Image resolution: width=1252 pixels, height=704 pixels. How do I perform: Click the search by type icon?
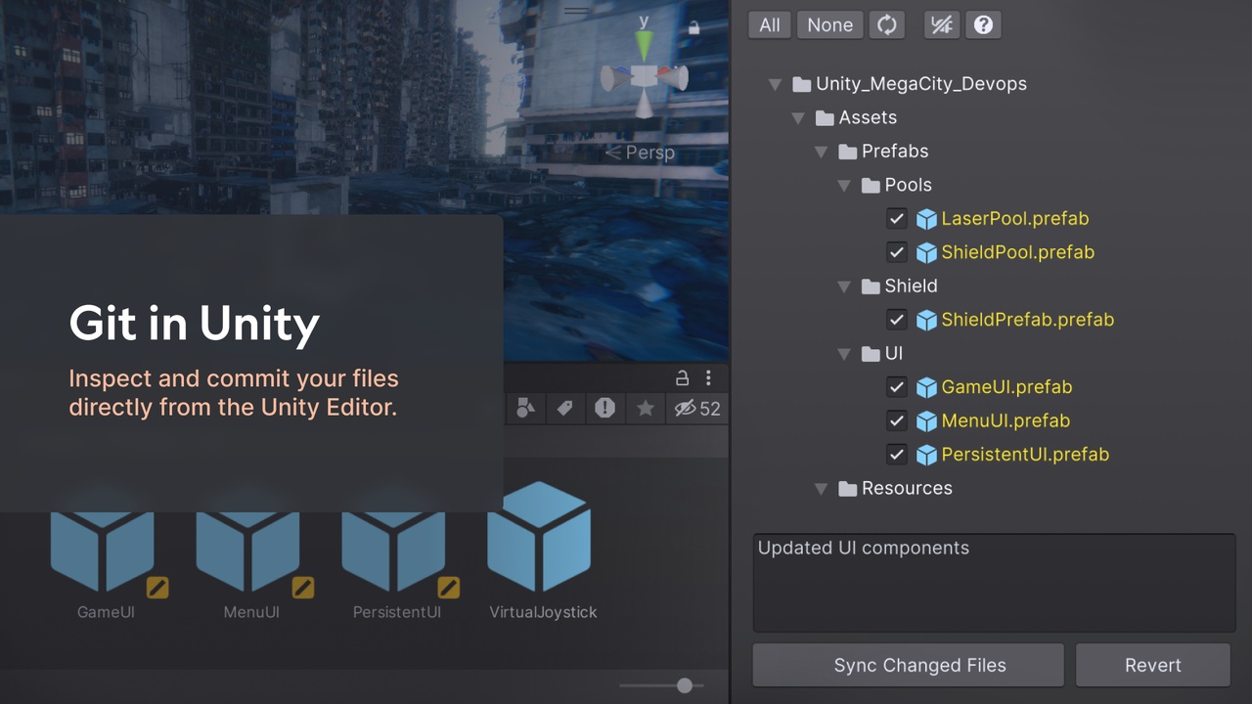(x=525, y=408)
